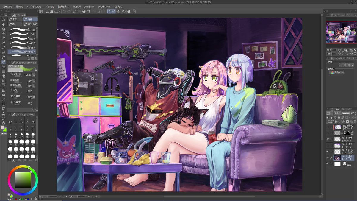Toggle Snap to Grid in command bar

coord(118,11)
